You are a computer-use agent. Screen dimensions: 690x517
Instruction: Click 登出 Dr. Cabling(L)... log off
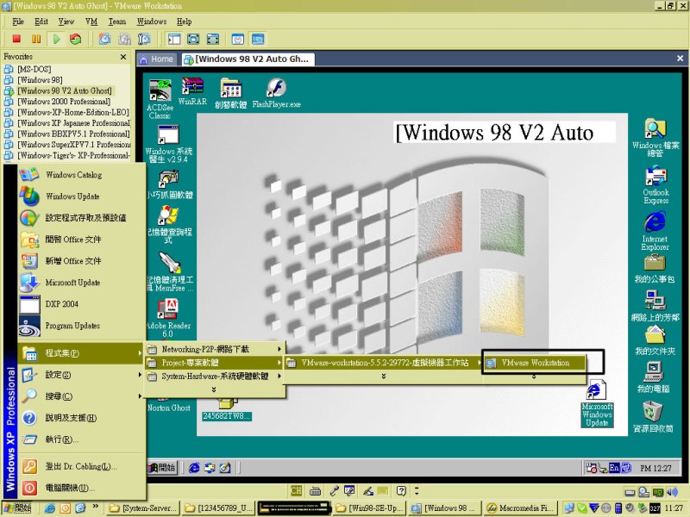click(81, 466)
